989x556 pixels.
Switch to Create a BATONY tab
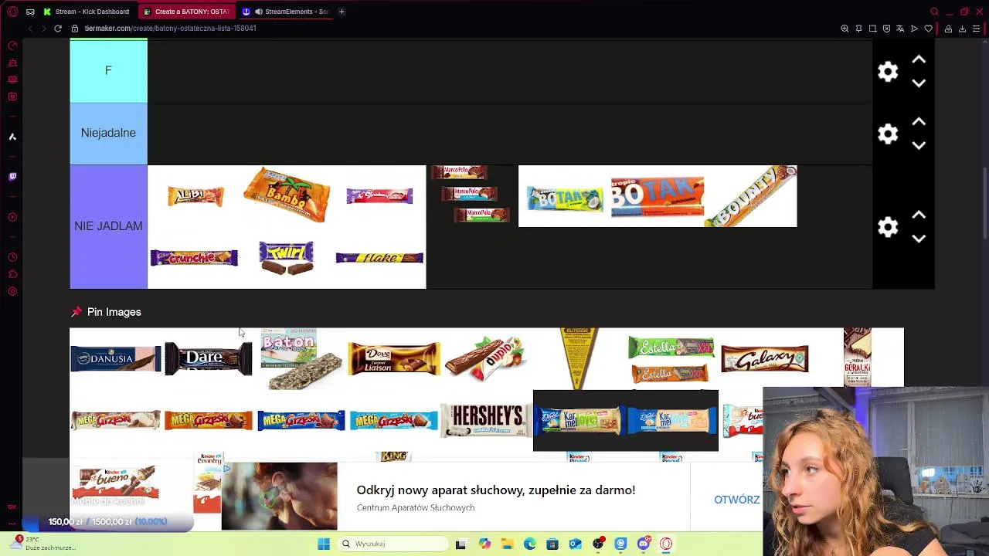[185, 12]
